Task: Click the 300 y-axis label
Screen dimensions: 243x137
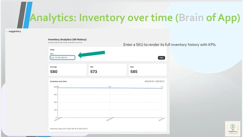Action: [x=55, y=102]
